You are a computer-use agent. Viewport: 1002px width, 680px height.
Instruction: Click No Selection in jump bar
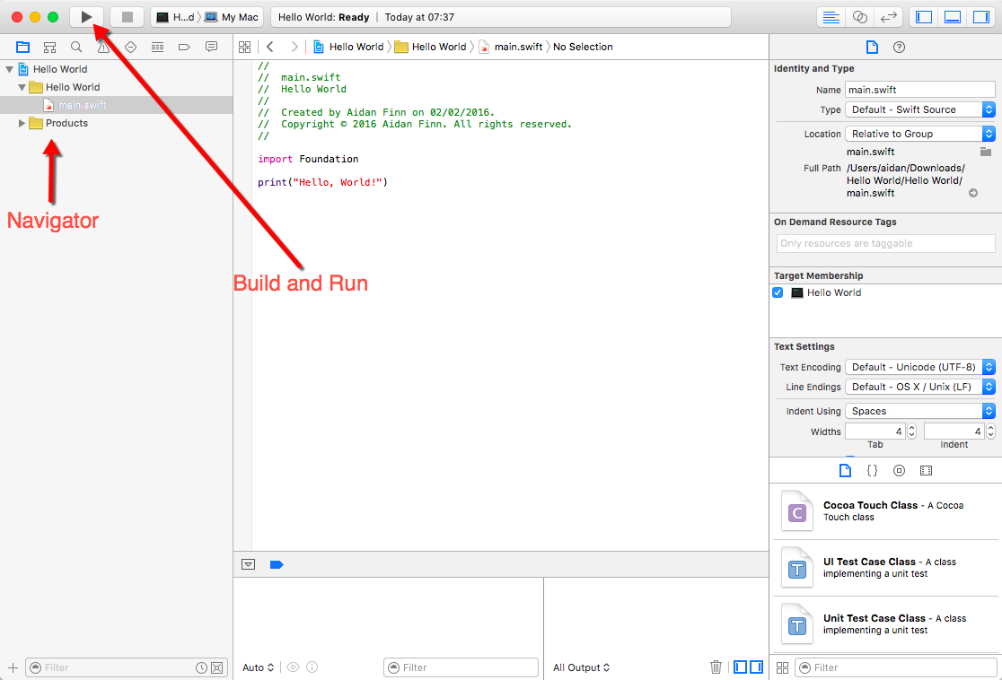(583, 47)
